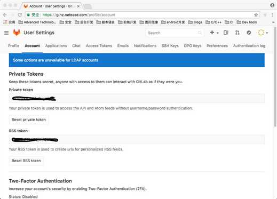
Task: Click the Two-Factor Authentication heading
Action: pyautogui.click(x=41, y=181)
